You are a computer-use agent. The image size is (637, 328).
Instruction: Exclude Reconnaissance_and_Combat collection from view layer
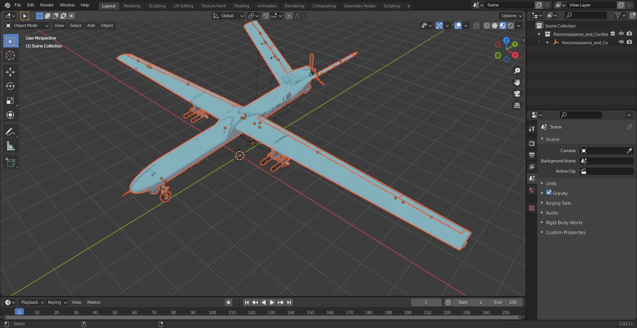[613, 34]
